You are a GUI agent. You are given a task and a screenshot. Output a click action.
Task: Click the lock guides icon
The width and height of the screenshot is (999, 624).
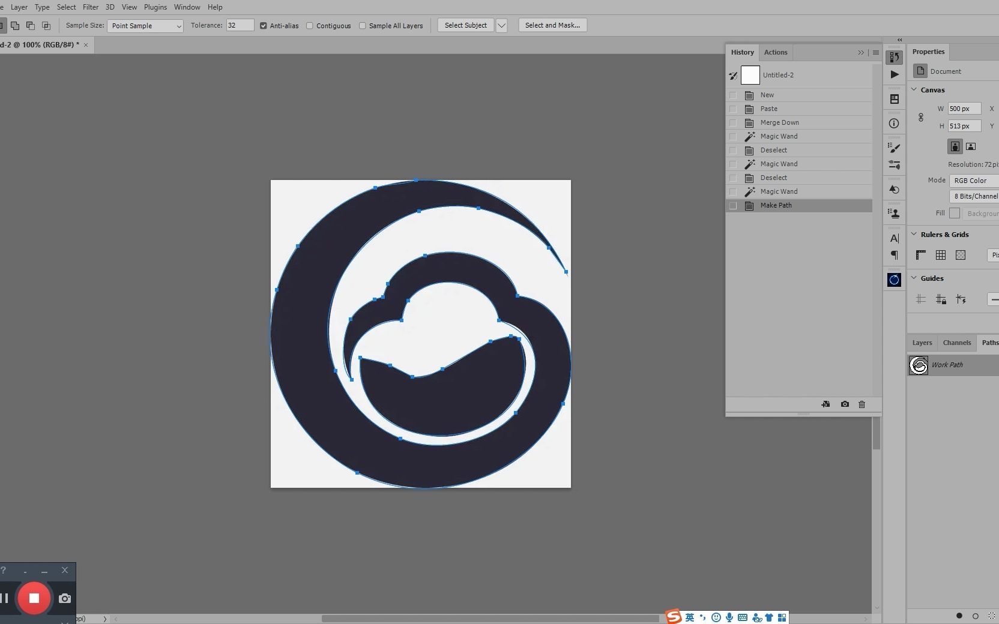click(x=941, y=299)
